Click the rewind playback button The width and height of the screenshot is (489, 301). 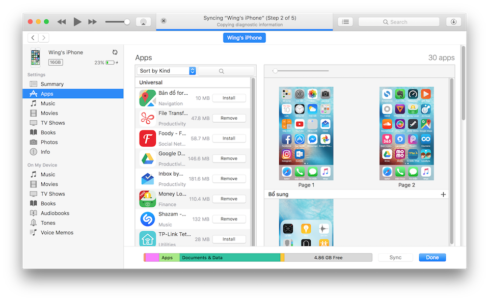point(62,22)
